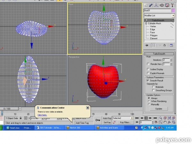
Task: Check Separate by Smoothing Groups checkbox
Action: (x=153, y=90)
